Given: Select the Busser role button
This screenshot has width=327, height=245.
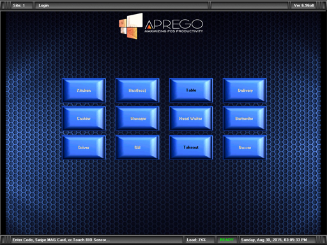Looking at the screenshot, I should (245, 147).
